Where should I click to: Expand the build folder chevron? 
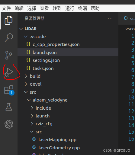26,76
